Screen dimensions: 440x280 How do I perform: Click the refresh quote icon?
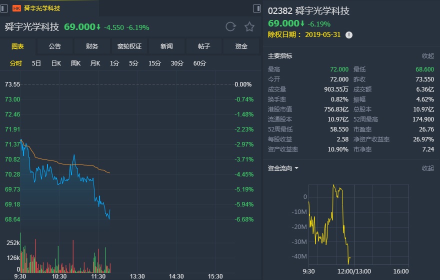(230, 27)
